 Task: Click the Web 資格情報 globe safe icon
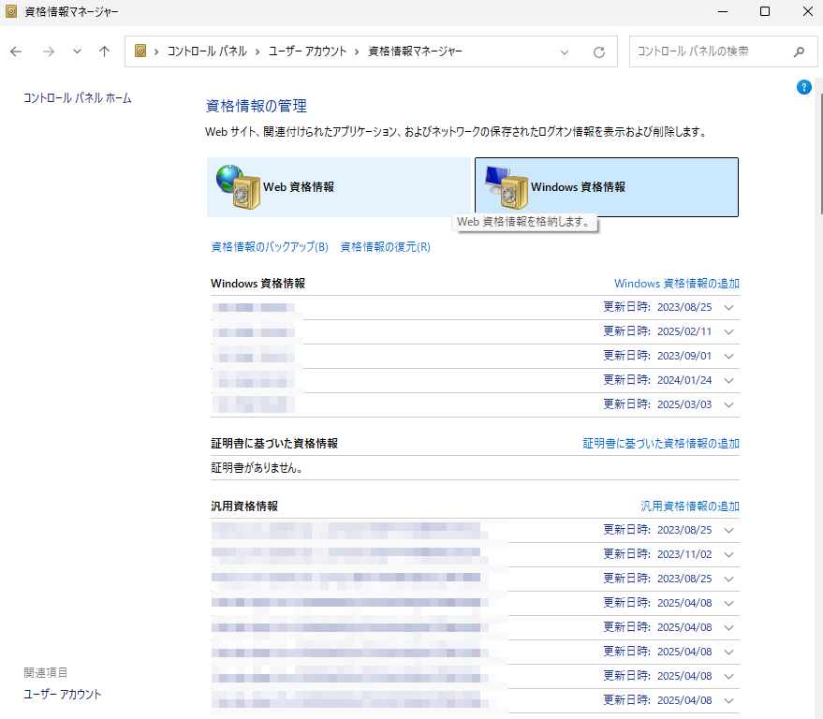(232, 186)
